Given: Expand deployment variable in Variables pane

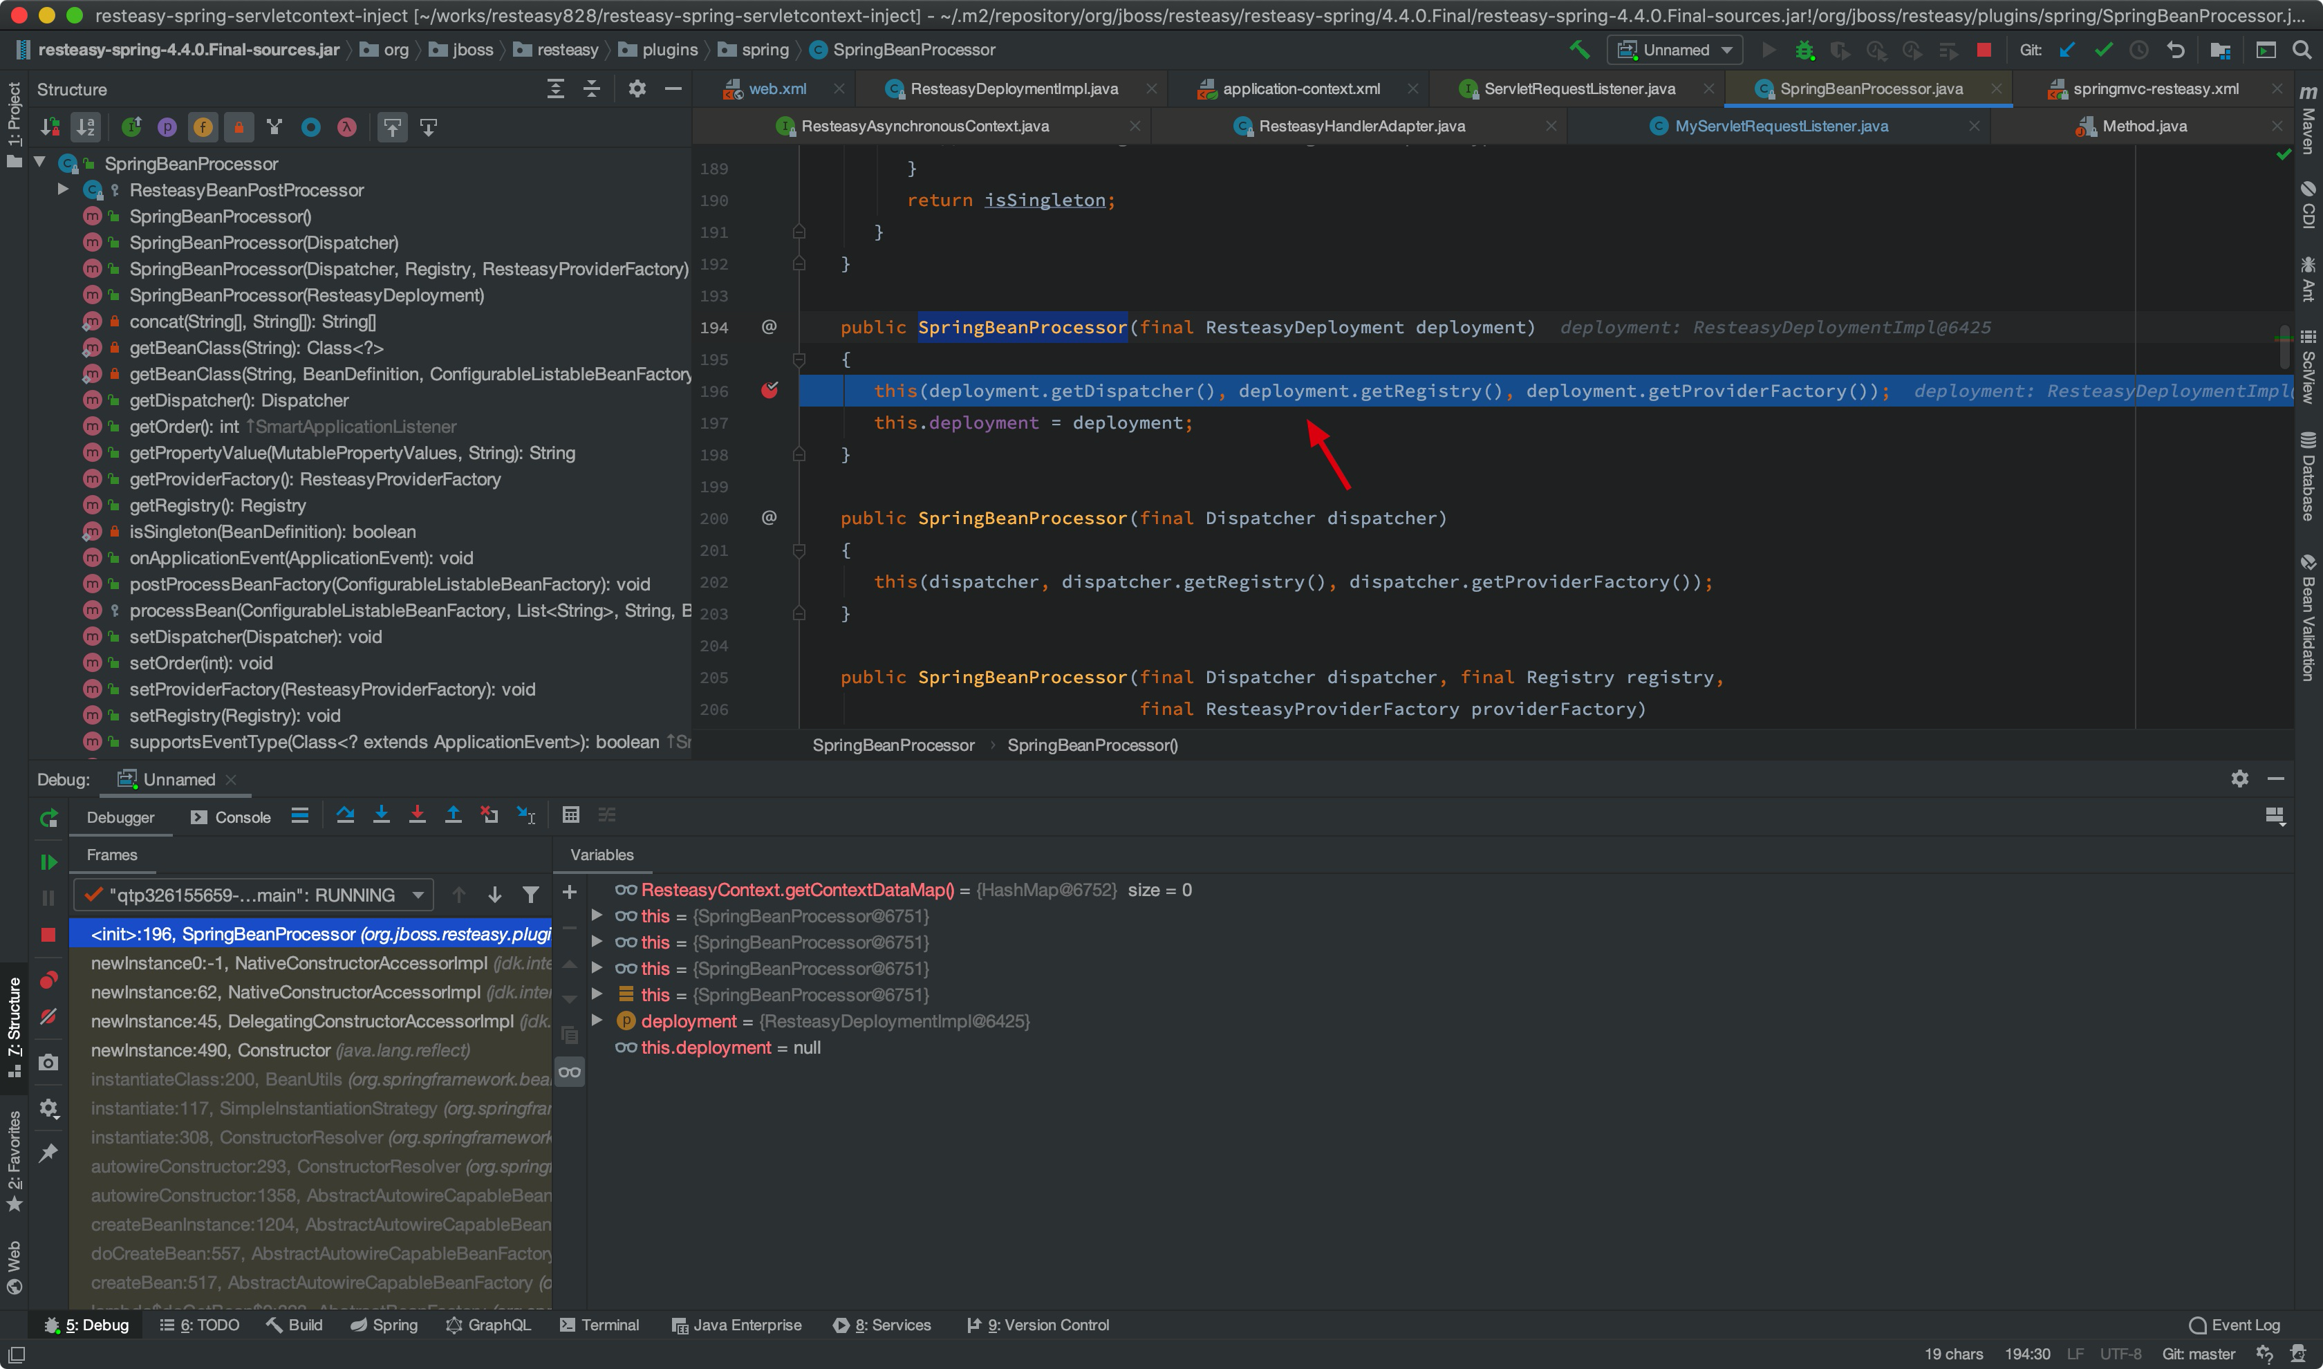Looking at the screenshot, I should [597, 1021].
